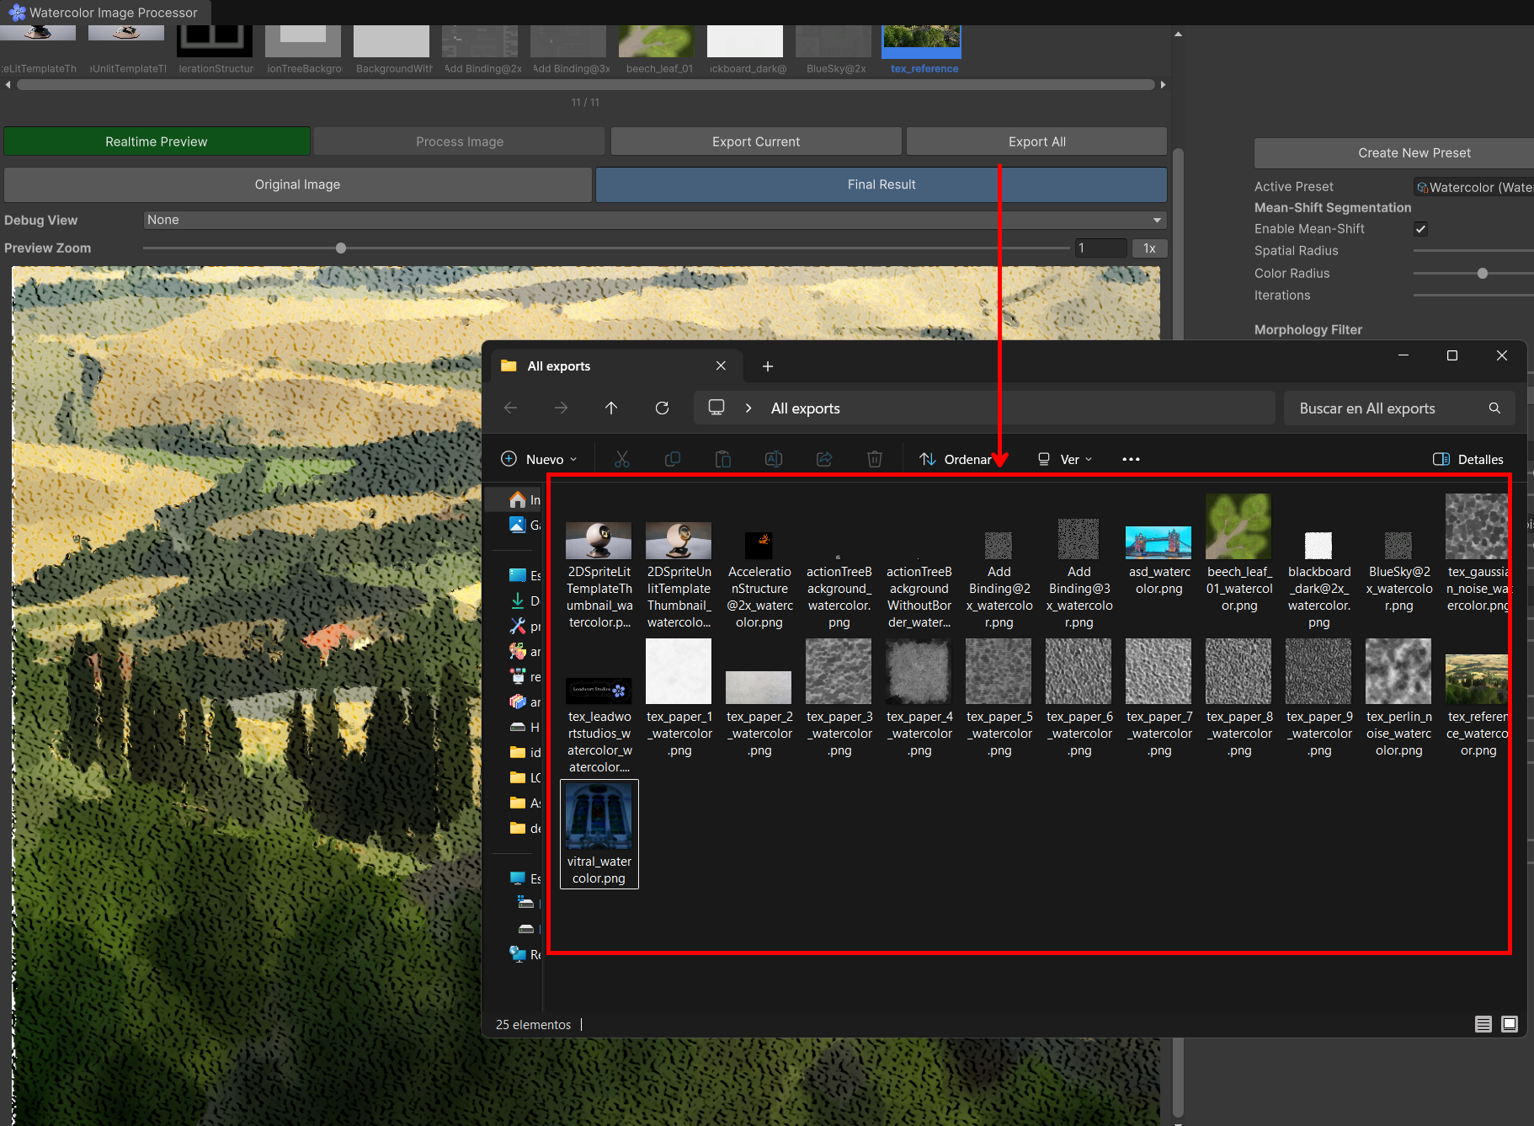Open the Ordenar sort menu
Image resolution: width=1534 pixels, height=1126 pixels.
click(x=956, y=459)
